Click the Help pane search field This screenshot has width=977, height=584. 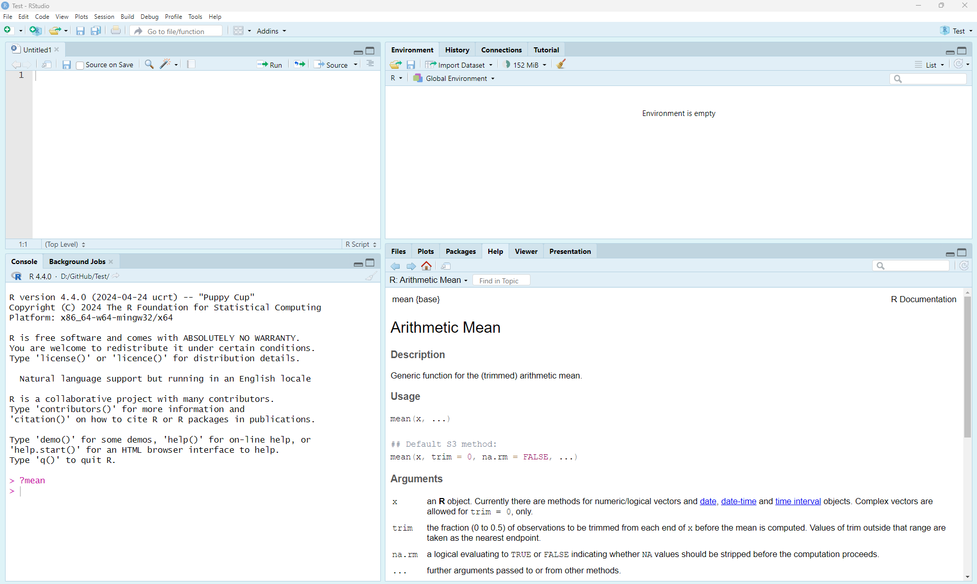click(911, 266)
